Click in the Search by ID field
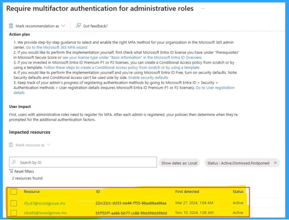The width and height of the screenshot is (289, 220). click(83, 162)
